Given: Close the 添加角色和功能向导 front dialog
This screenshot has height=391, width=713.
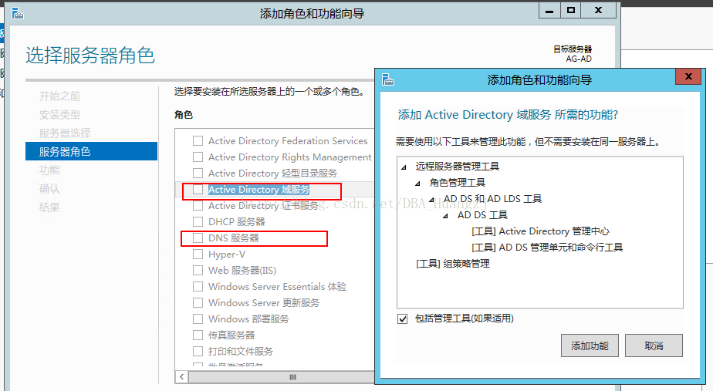Looking at the screenshot, I should tap(688, 76).
